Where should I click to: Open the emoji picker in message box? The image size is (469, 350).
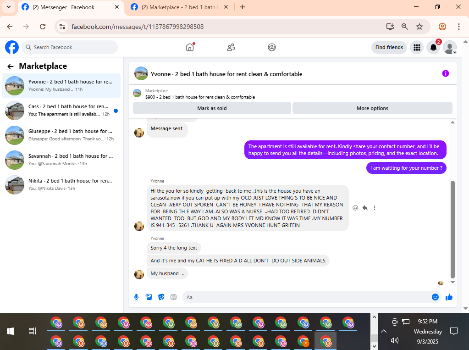click(435, 297)
